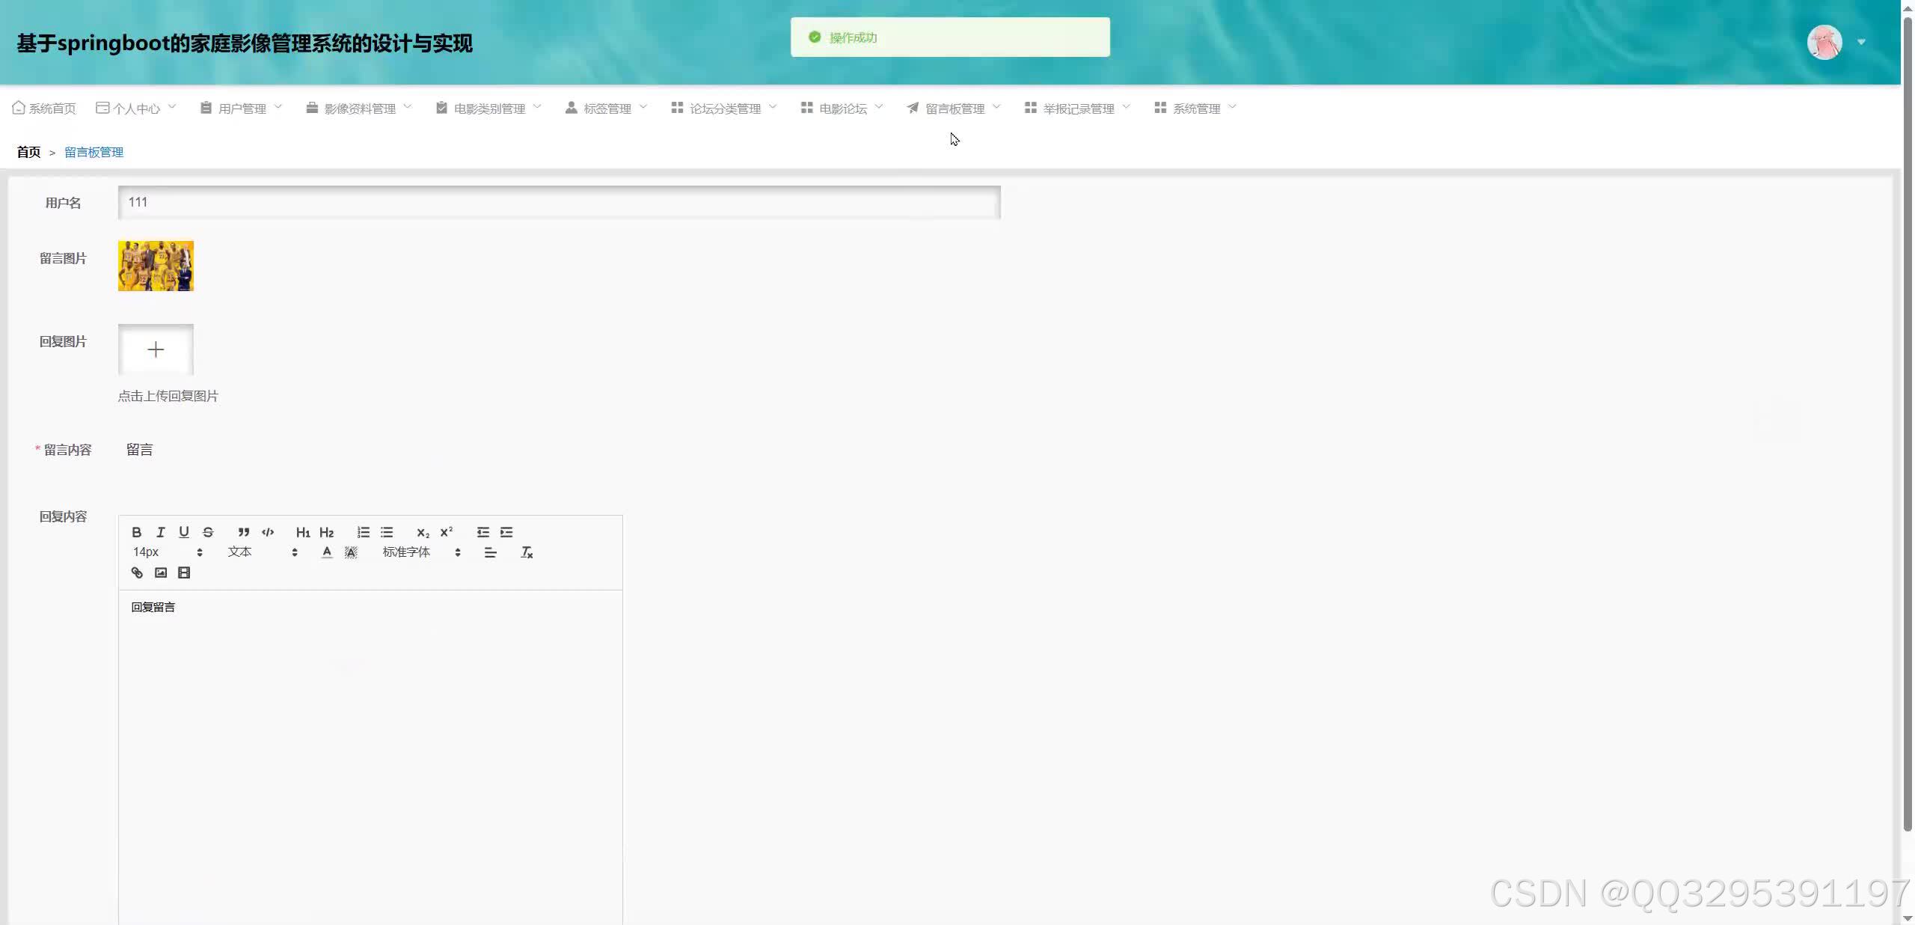This screenshot has height=925, width=1915.
Task: Insert image via editor toolbar
Action: coord(161,573)
